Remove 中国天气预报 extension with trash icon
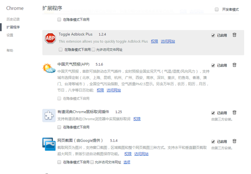251x174 pixels. pyautogui.click(x=235, y=65)
